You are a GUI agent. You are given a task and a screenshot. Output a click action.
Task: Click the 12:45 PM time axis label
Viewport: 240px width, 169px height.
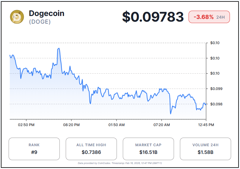point(206,125)
